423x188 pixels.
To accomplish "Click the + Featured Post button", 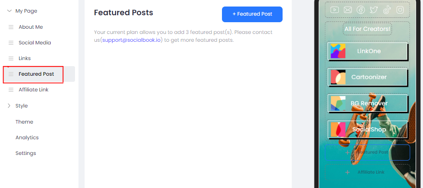I will coord(252,14).
